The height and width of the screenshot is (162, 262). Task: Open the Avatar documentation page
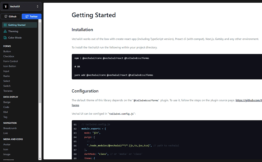(7, 144)
